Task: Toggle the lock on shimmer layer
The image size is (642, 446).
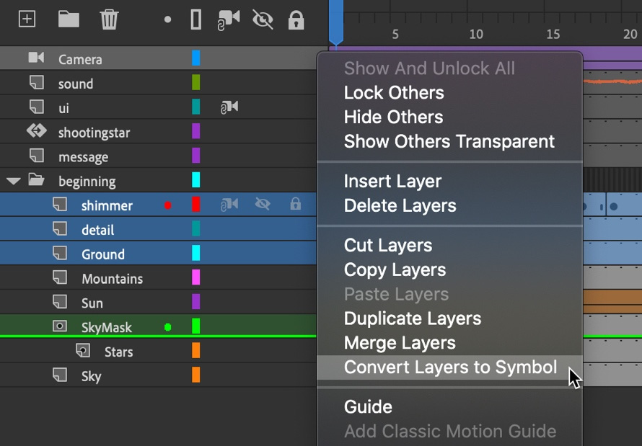Action: [295, 204]
